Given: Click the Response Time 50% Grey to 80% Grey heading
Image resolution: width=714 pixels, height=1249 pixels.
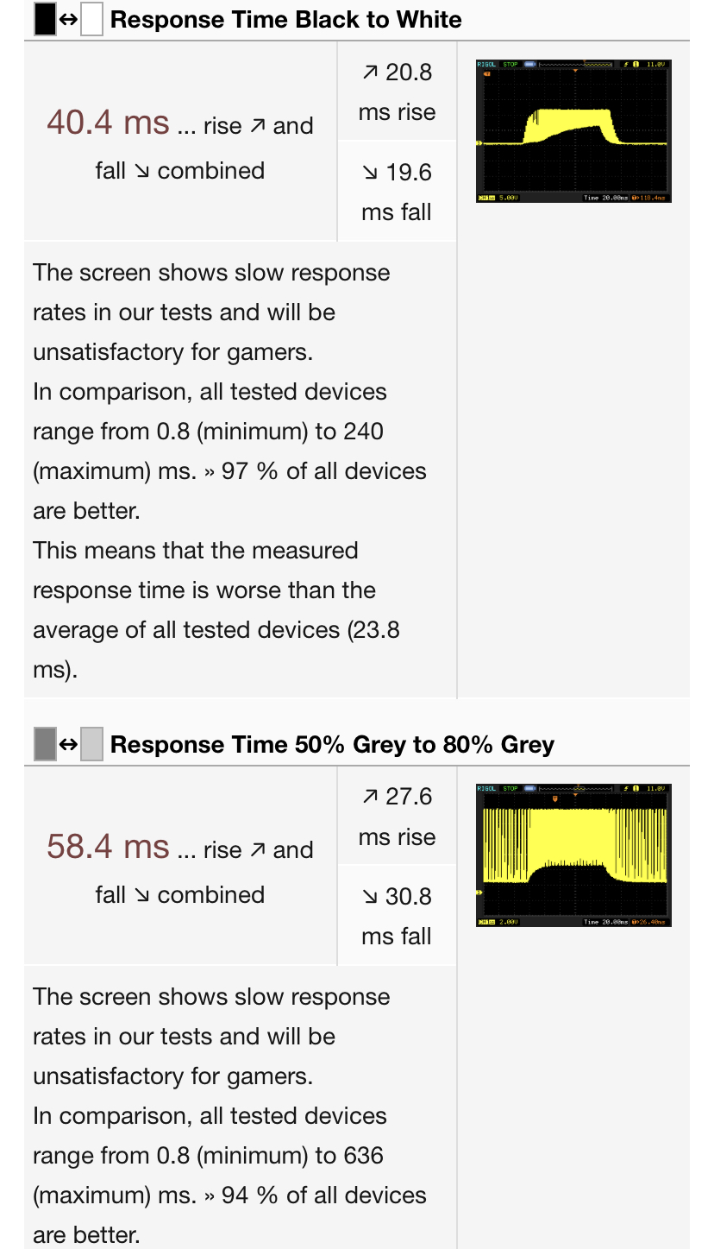Looking at the screenshot, I should [332, 744].
